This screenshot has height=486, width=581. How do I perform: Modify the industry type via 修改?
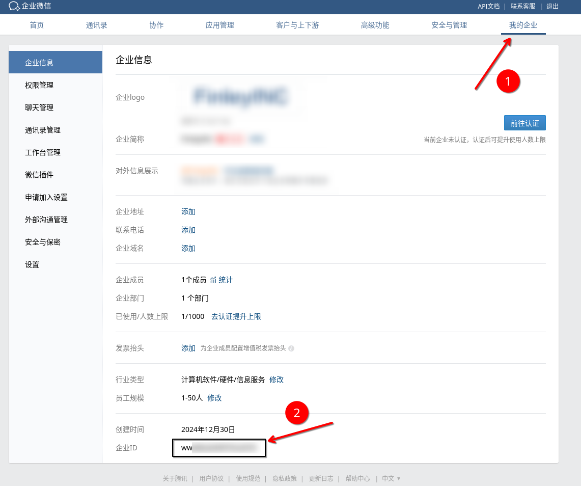tap(276, 380)
